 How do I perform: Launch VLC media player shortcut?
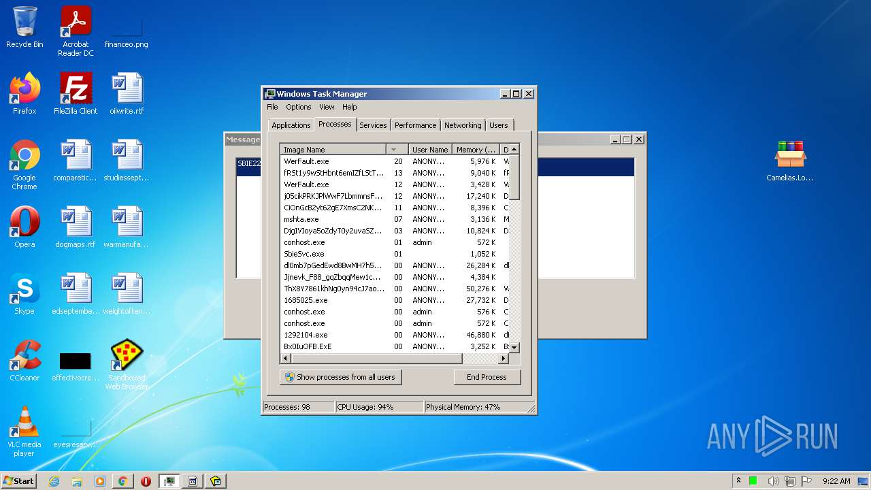coord(24,431)
